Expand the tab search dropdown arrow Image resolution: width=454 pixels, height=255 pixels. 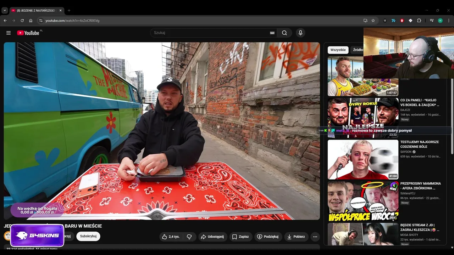pos(5,10)
